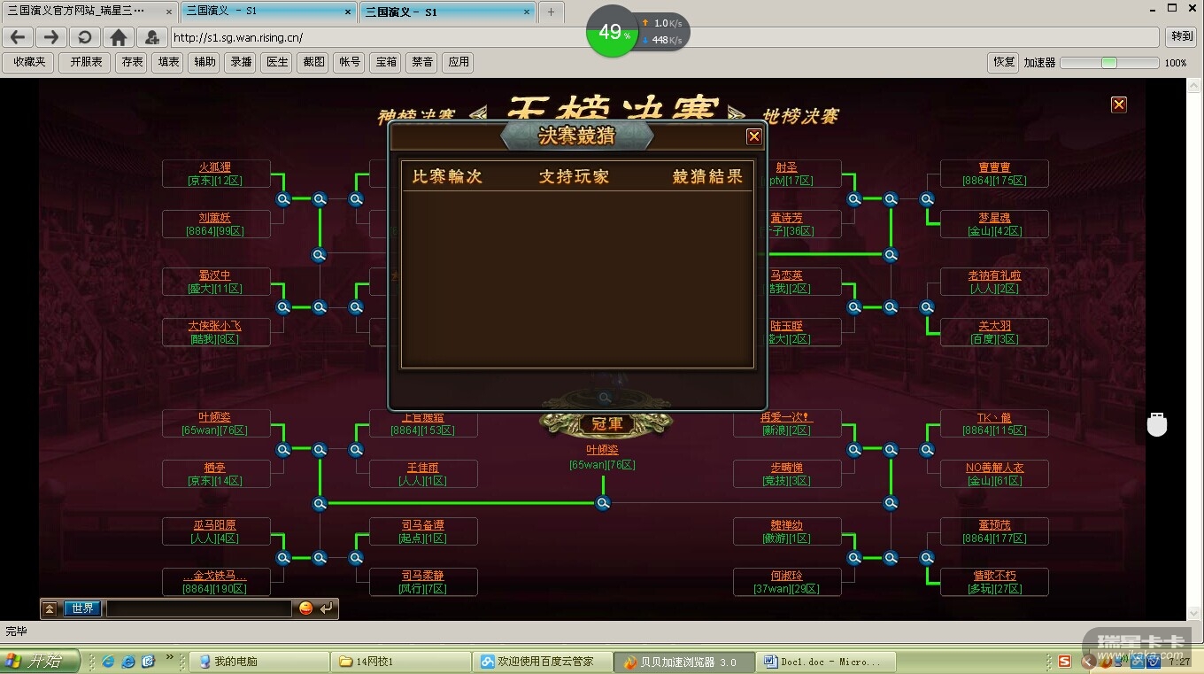Viewport: 1204px width, 674px height.
Task: Close the 三国演义官方网站 tab
Action: pyautogui.click(x=169, y=12)
